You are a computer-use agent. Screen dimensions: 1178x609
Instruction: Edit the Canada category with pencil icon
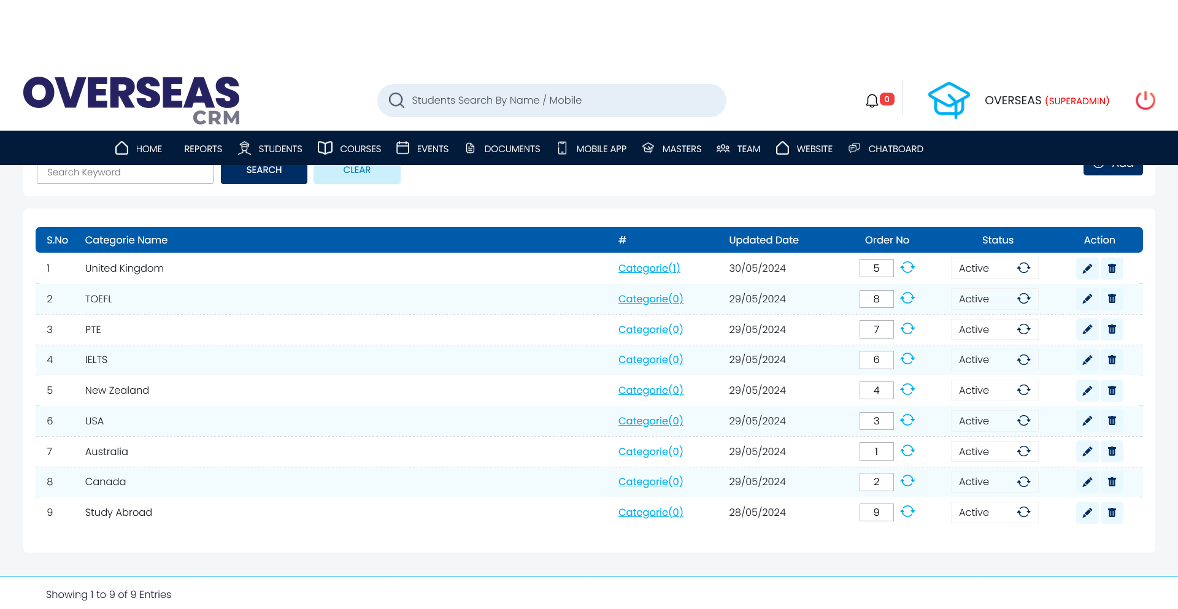pyautogui.click(x=1087, y=482)
